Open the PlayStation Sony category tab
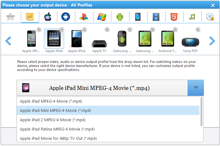Viewport: 220px width, 146px height. 84,17
